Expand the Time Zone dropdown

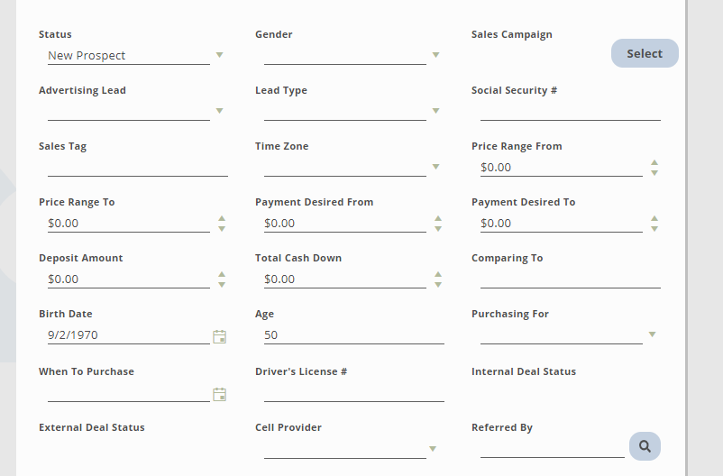click(435, 167)
